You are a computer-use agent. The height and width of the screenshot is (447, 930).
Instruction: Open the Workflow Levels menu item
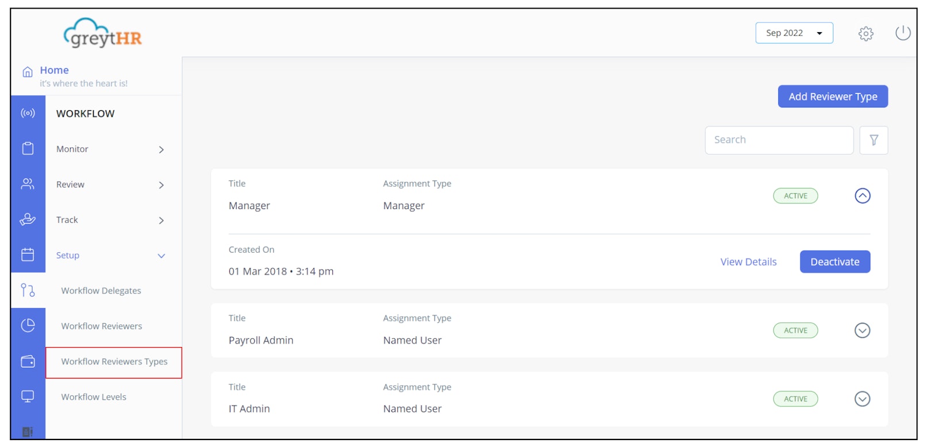pyautogui.click(x=93, y=396)
